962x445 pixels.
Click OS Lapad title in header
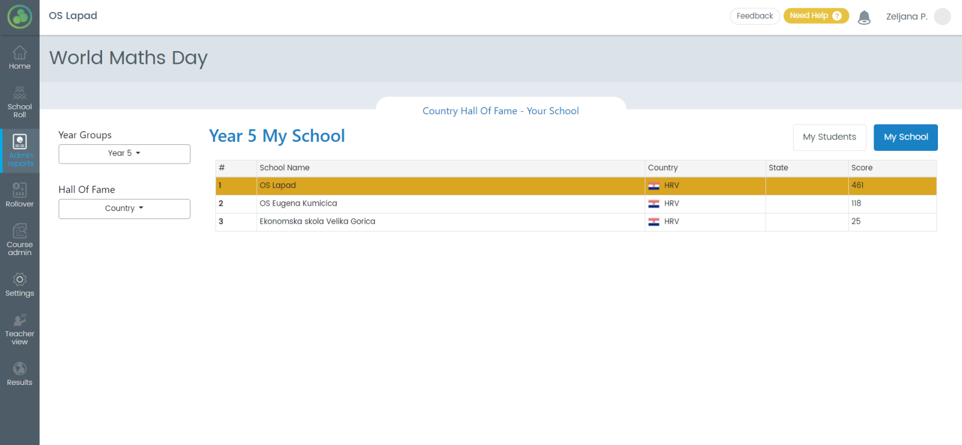pyautogui.click(x=73, y=16)
